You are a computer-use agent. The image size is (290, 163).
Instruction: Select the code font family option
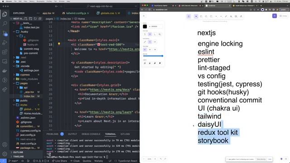click(155, 42)
